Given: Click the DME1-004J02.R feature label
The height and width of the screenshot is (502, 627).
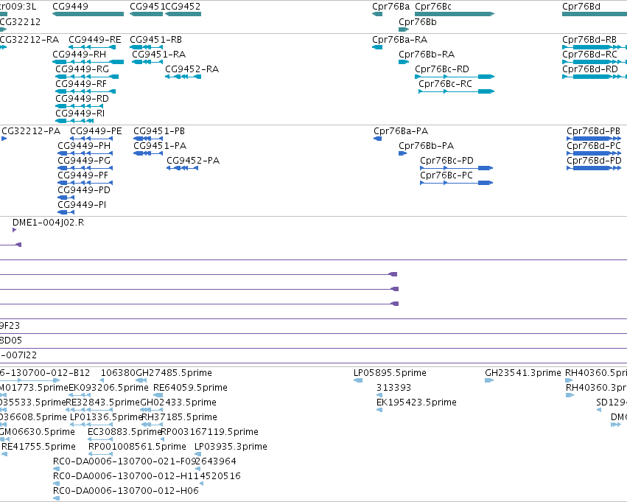Looking at the screenshot, I should tap(49, 223).
